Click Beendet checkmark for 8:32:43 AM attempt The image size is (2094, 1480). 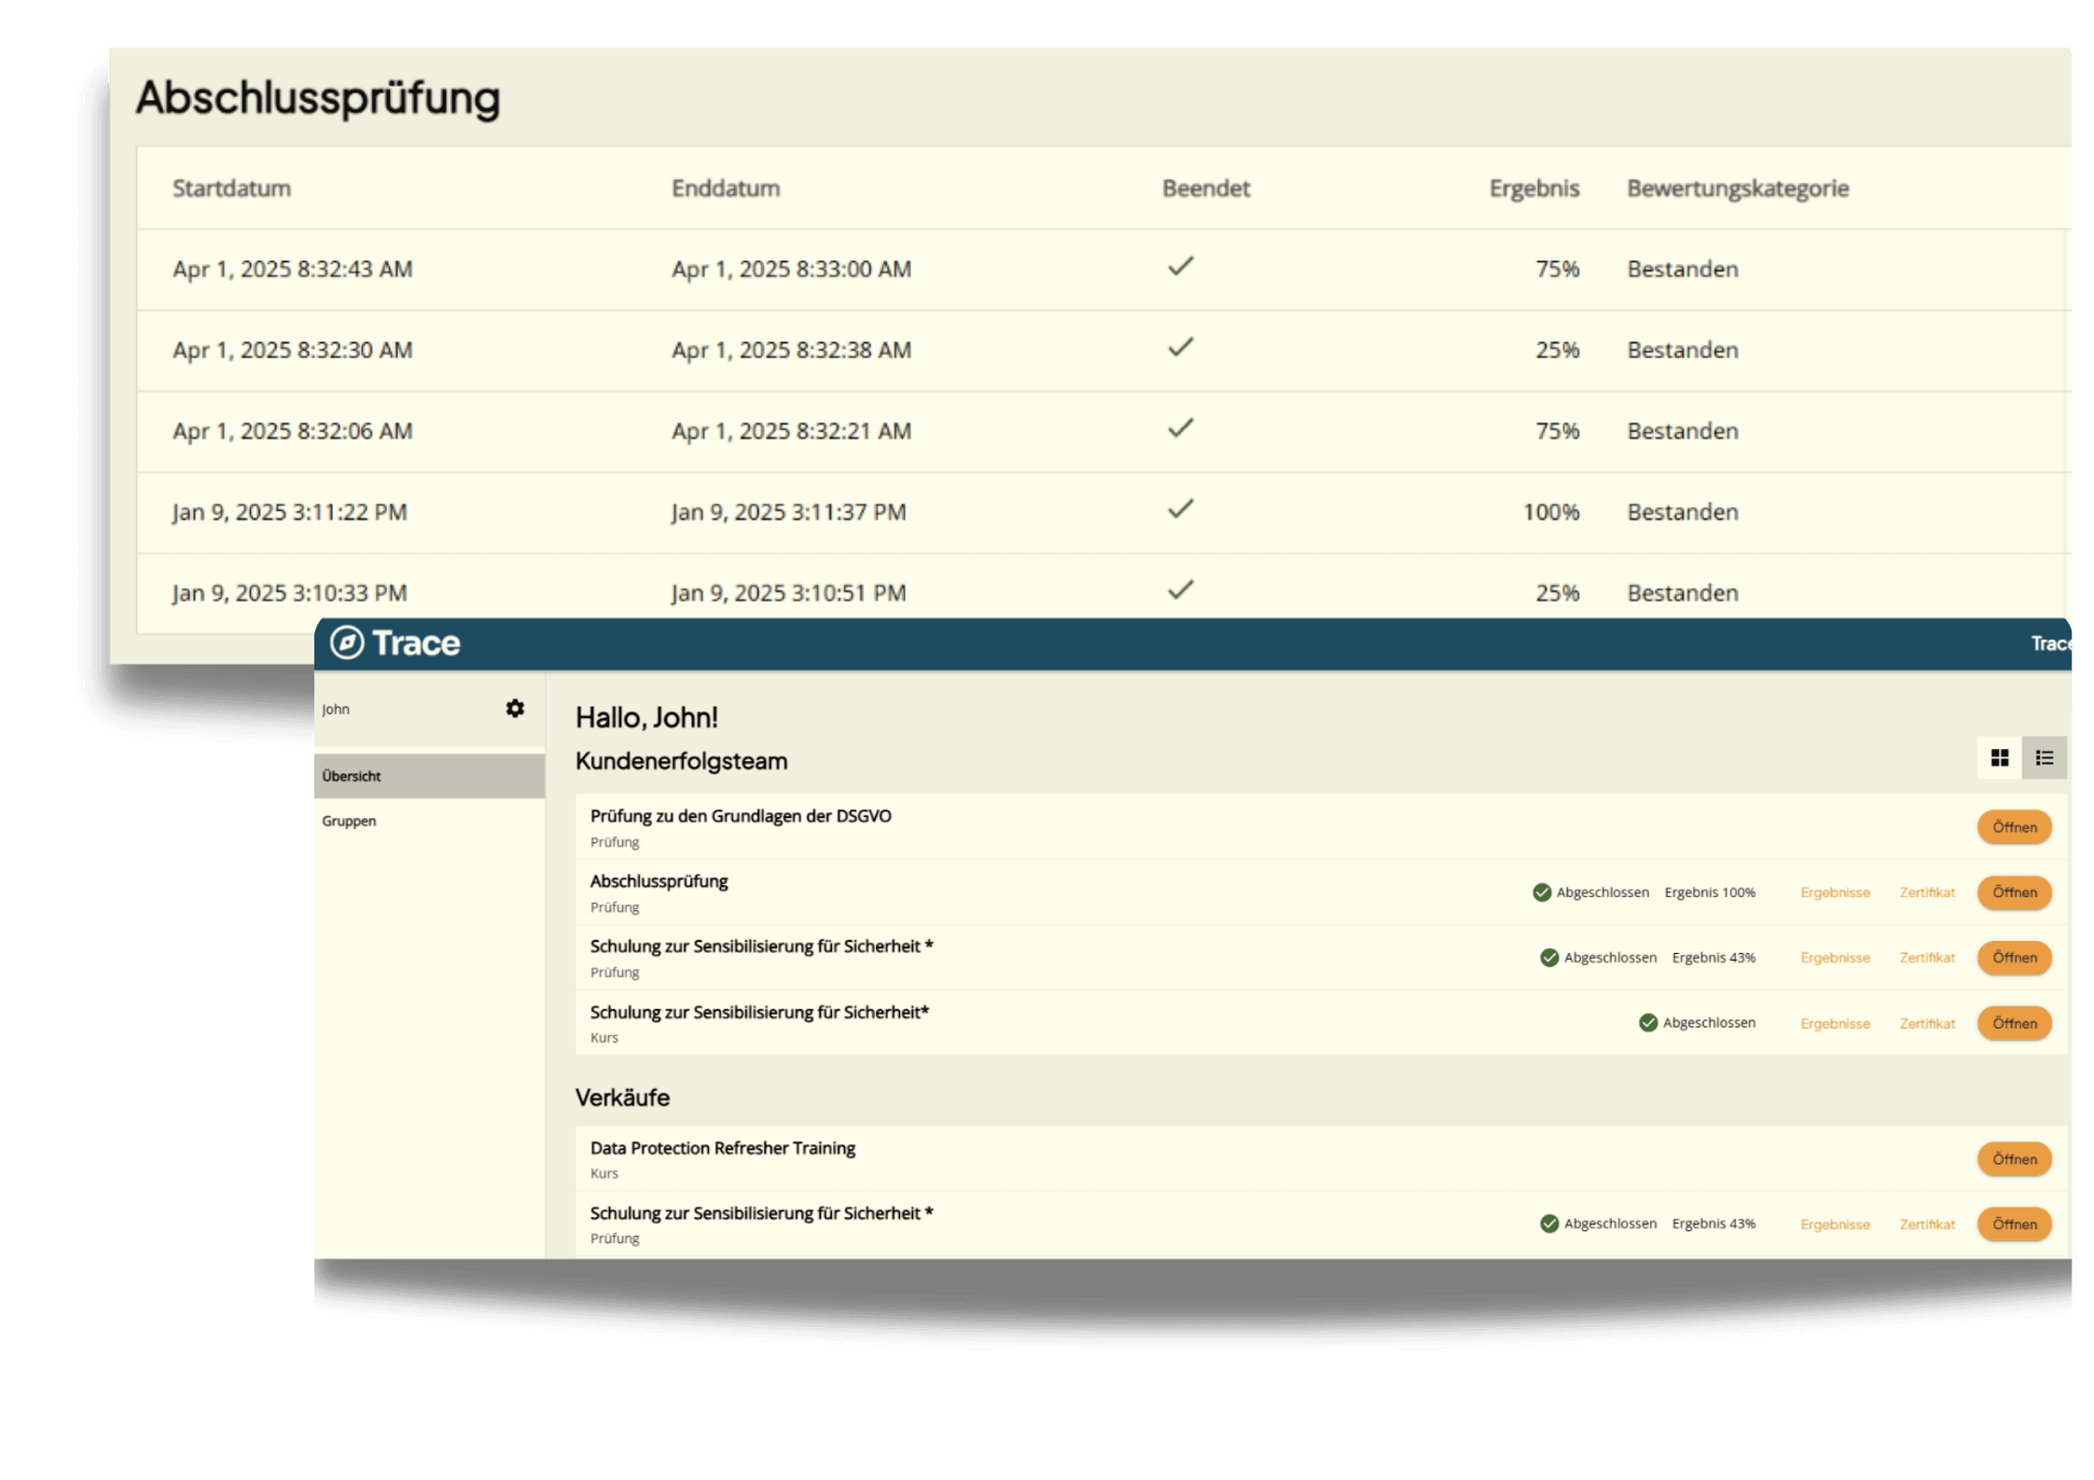pos(1181,267)
